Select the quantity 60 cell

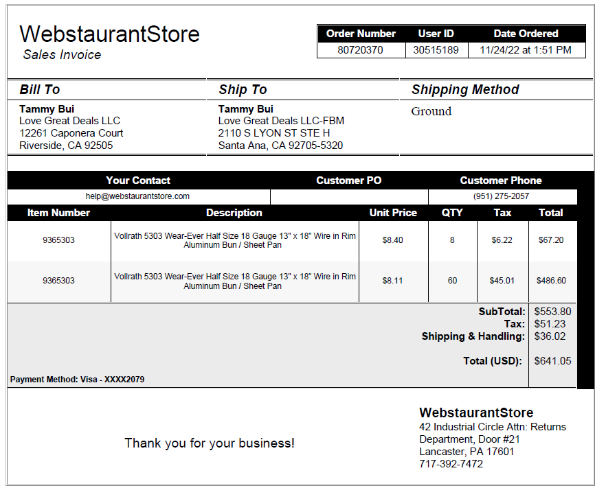[x=452, y=281]
